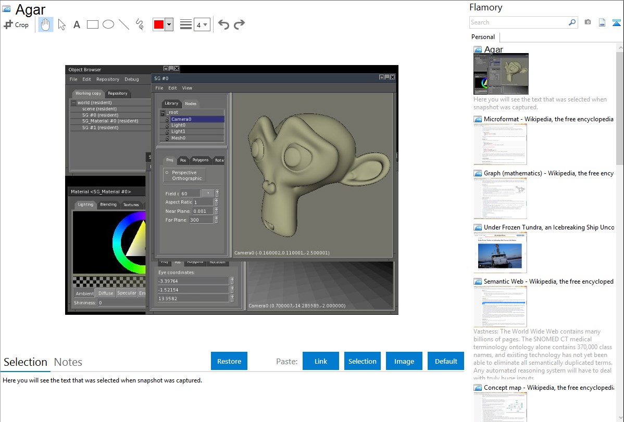624x422 pixels.
Task: Choose the arrow pointer tool
Action: tap(61, 24)
